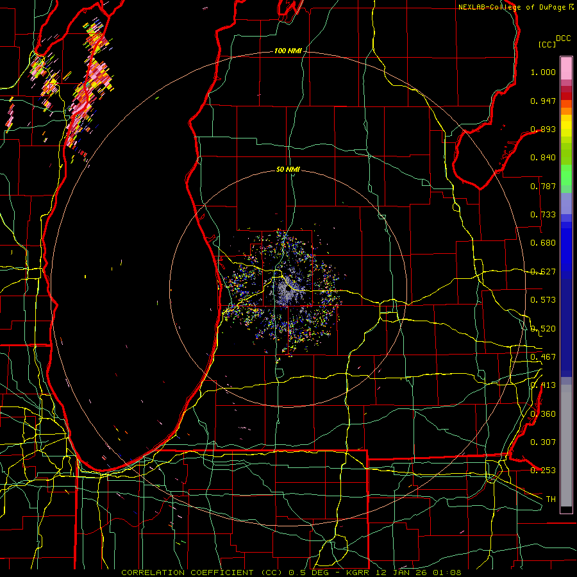Click the 0.520 legend value
The height and width of the screenshot is (577, 577).
tap(543, 329)
